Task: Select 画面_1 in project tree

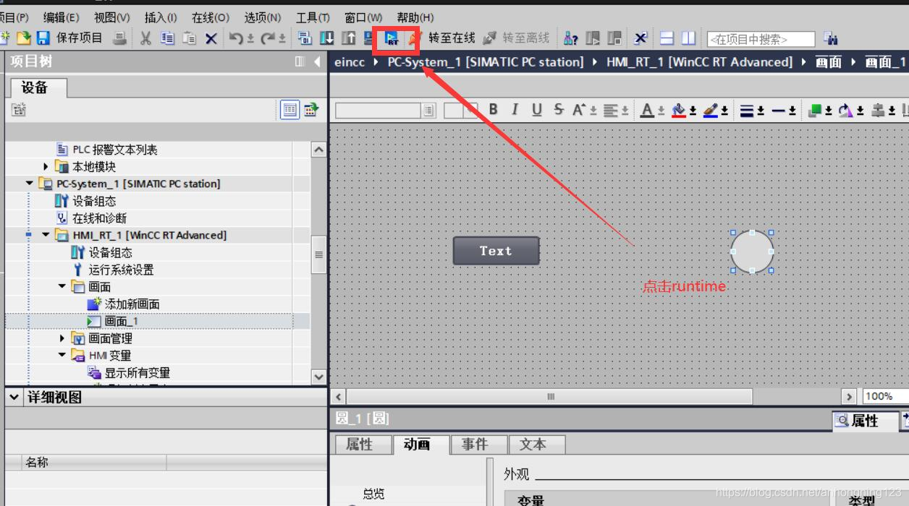Action: [121, 321]
